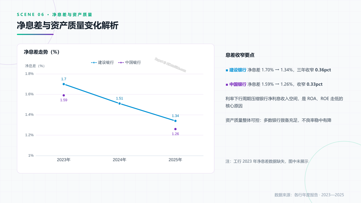Viewport: 361px width, 203px height.
Task: Toggle the 中国银行 legend entry
Action: coord(129,63)
